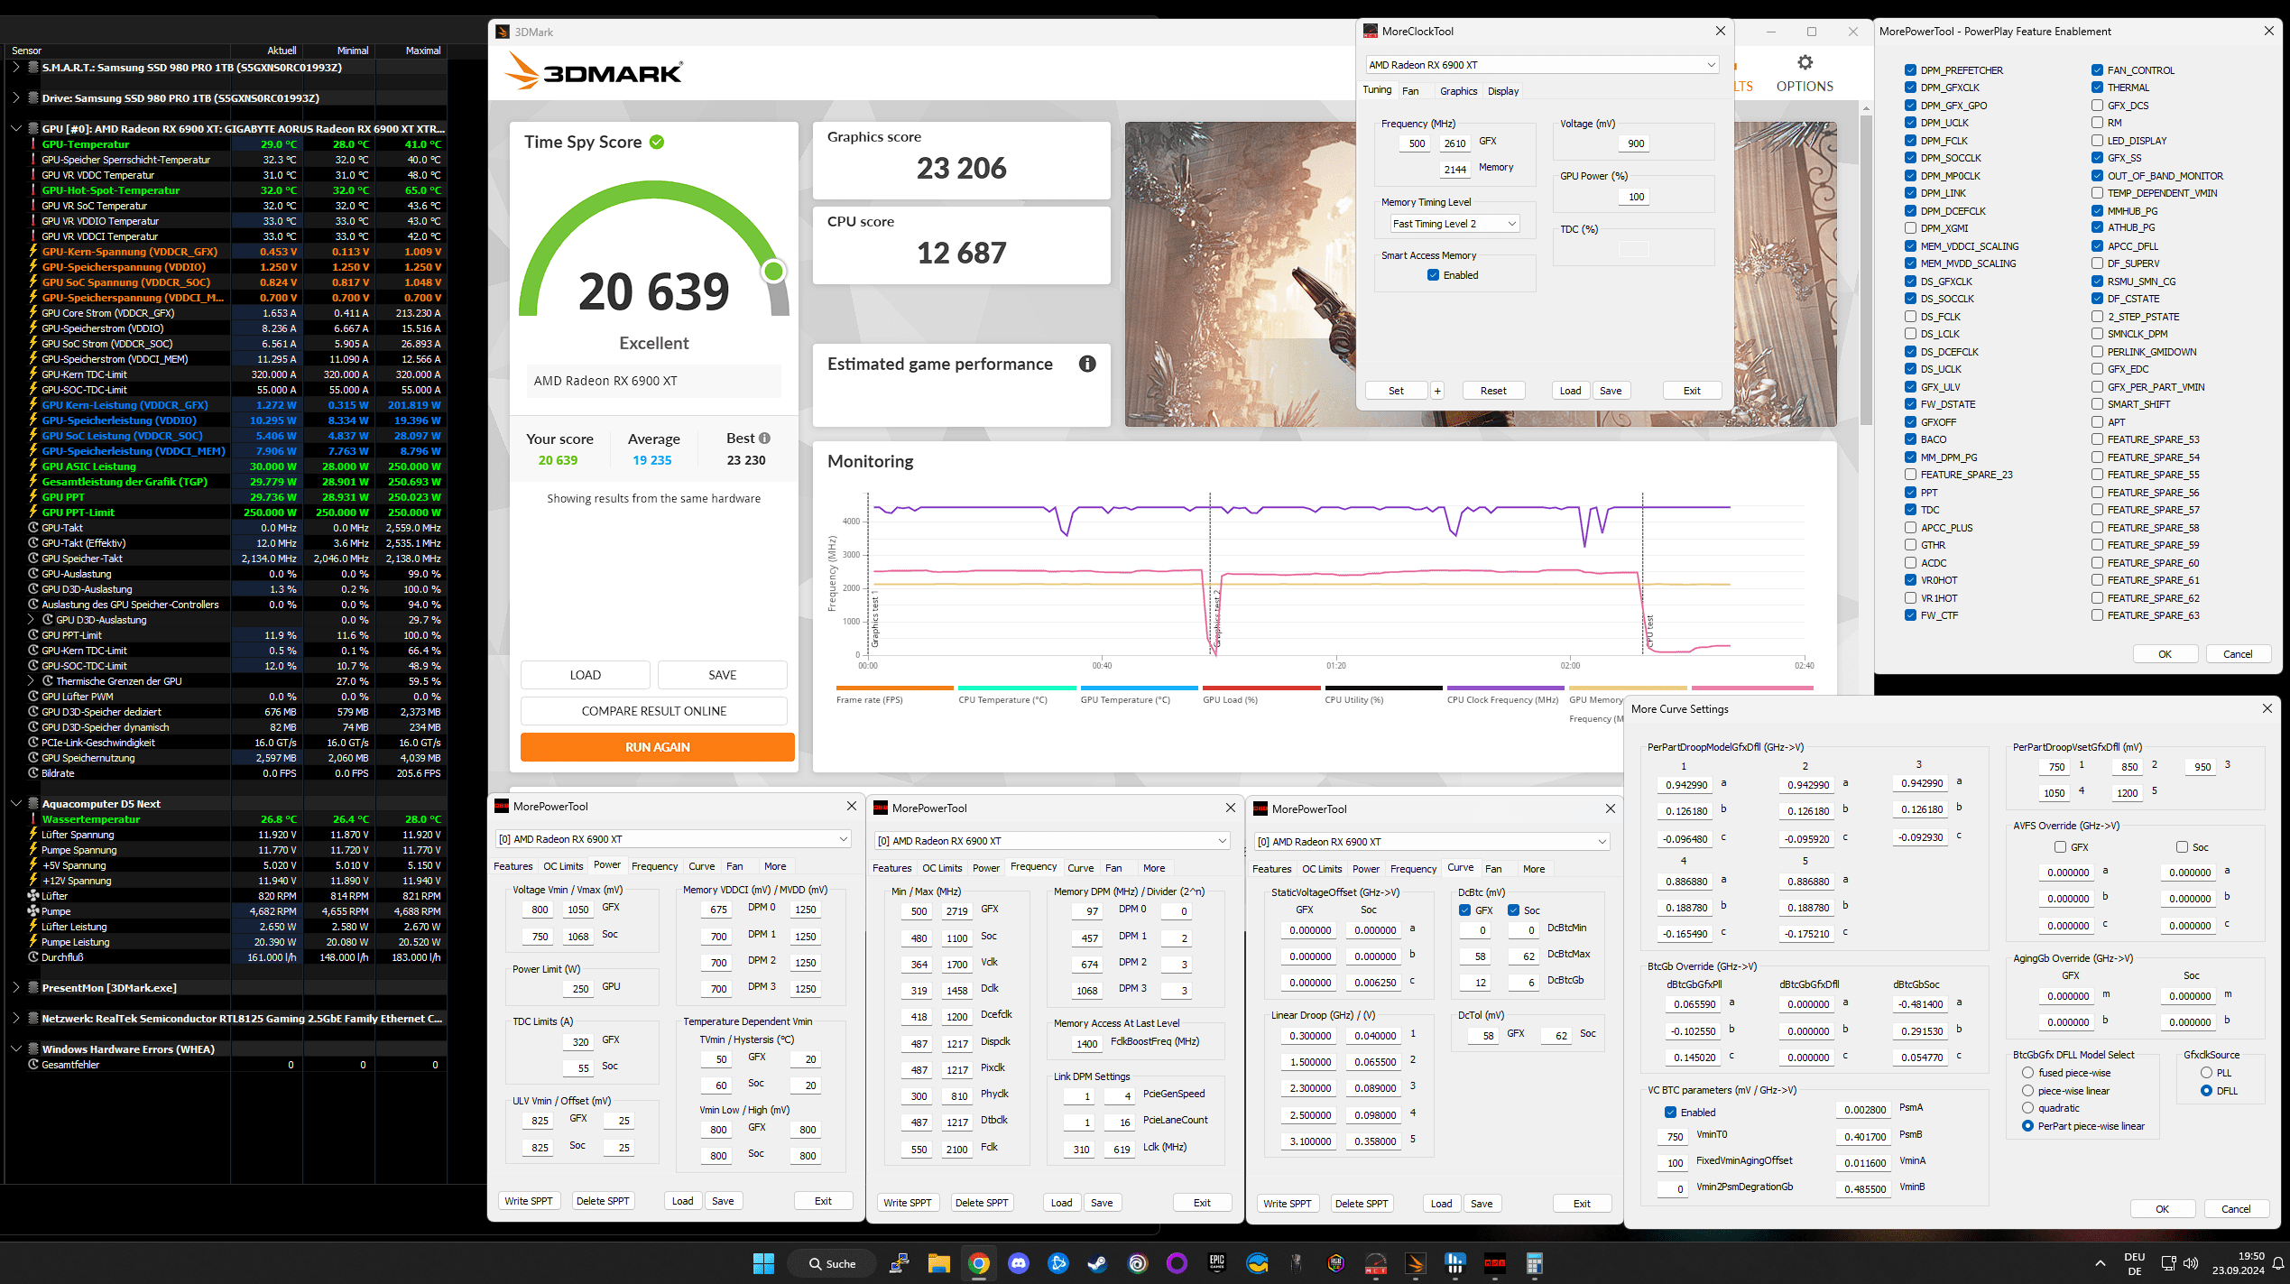Toggle DcBtc GFX checkbox
The image size is (2290, 1284).
pyautogui.click(x=1465, y=910)
